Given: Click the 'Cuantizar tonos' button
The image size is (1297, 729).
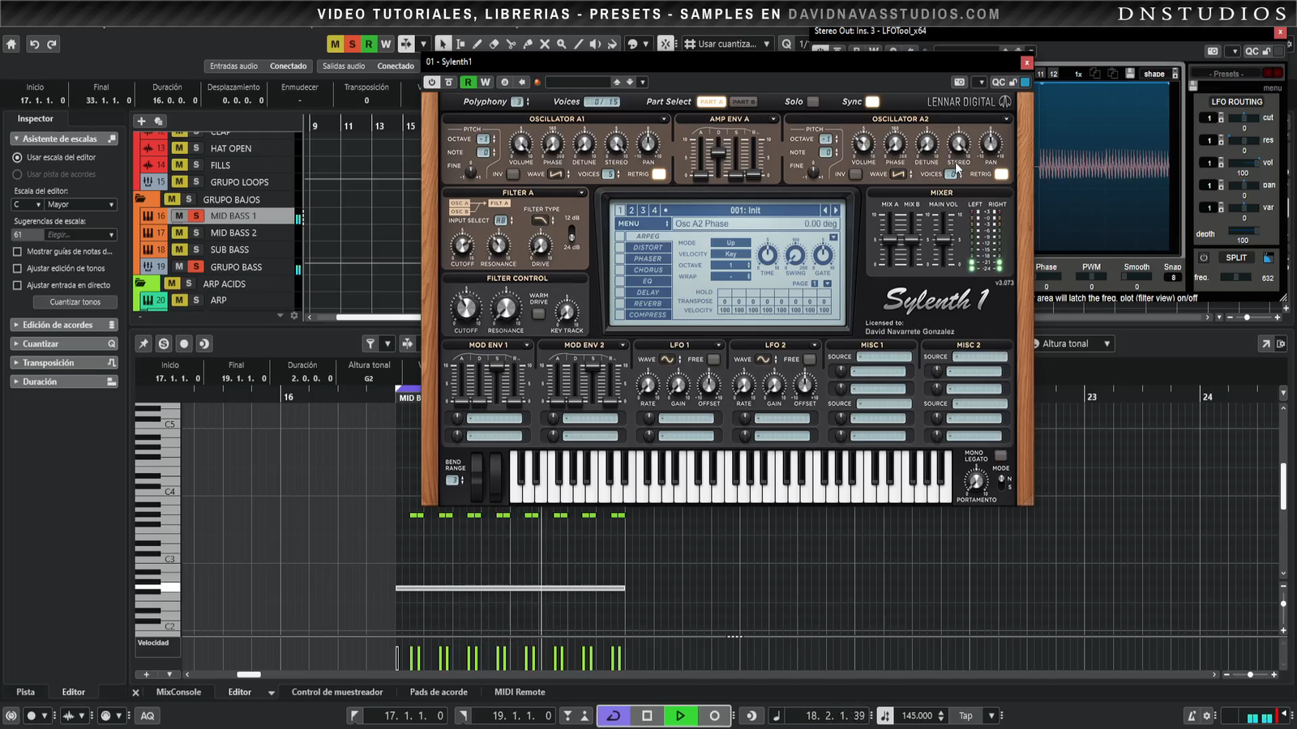Looking at the screenshot, I should coord(75,302).
